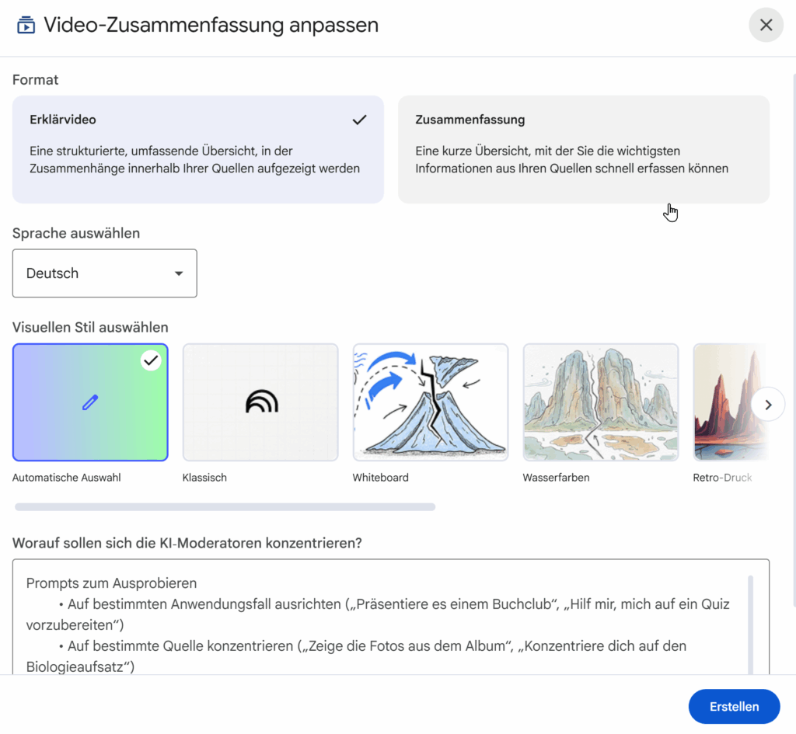The image size is (796, 734).
Task: Click the checkmark badge on Automatische Auswahl
Action: click(x=151, y=360)
